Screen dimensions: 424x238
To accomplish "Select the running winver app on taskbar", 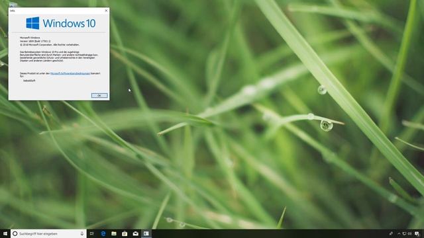I will [x=146, y=233].
